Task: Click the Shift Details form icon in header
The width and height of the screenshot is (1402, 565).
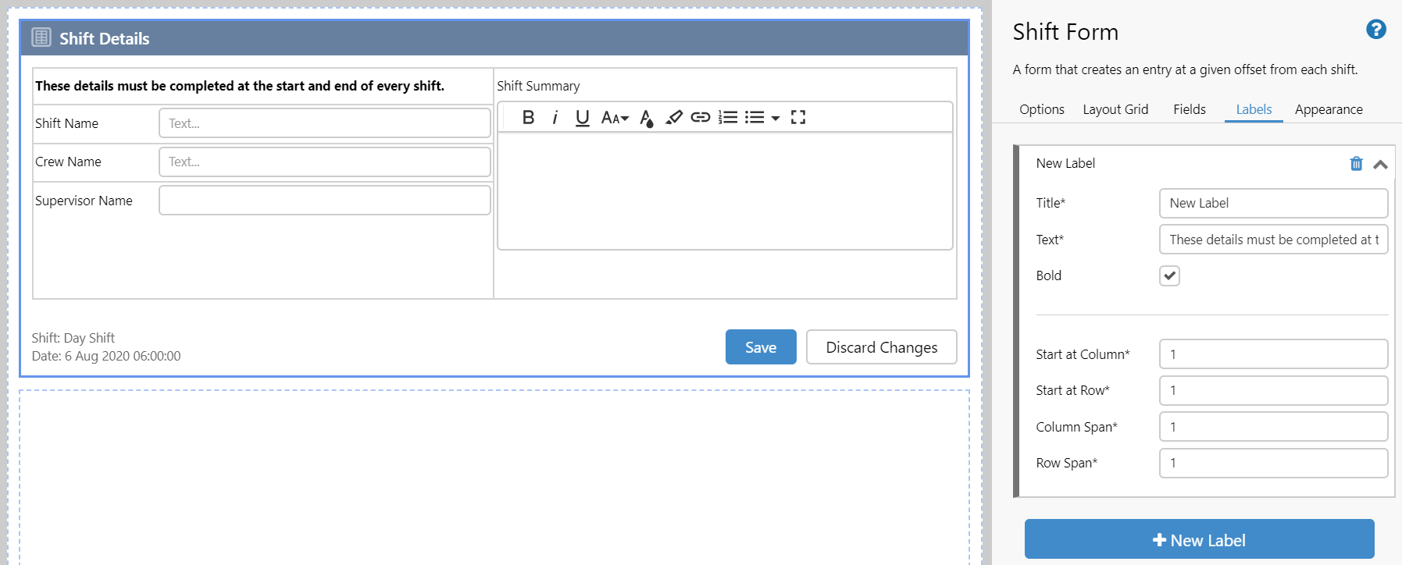Action: coord(41,37)
